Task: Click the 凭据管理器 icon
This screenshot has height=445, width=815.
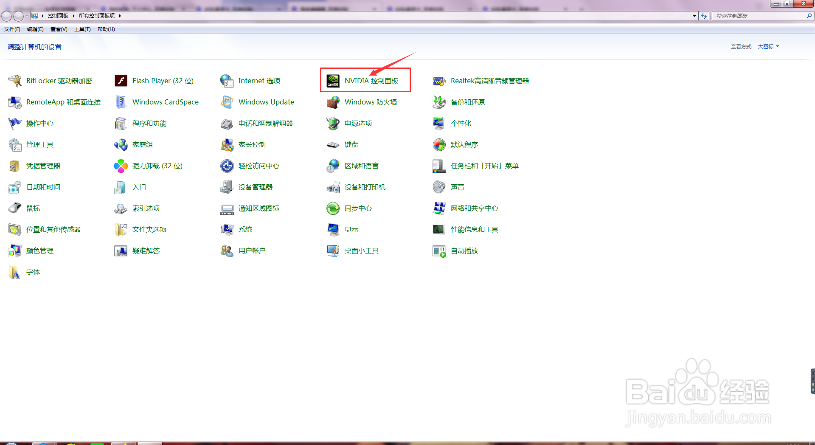Action: click(15, 166)
